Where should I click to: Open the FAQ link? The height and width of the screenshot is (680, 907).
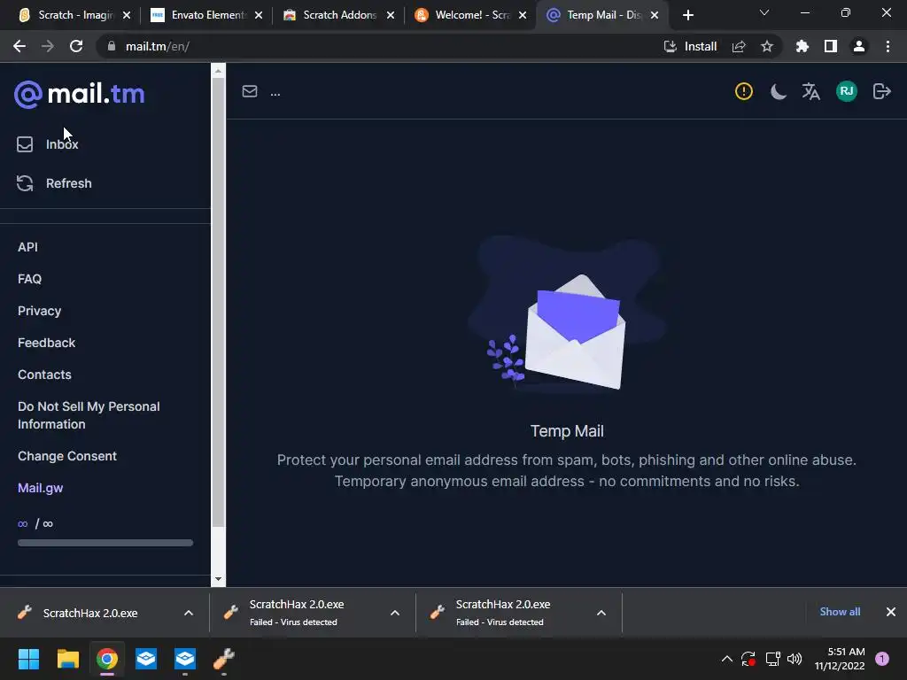pos(29,279)
